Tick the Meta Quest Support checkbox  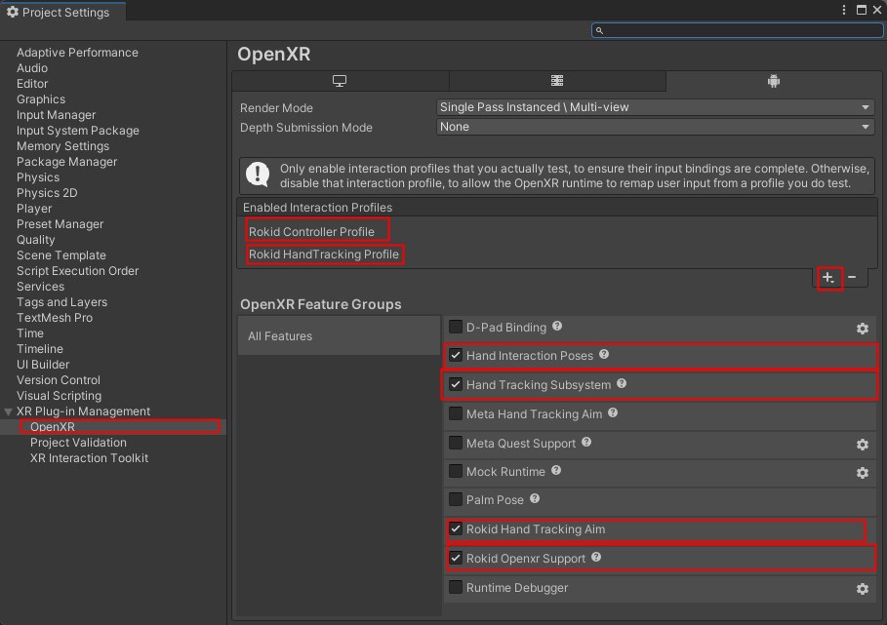pos(456,443)
